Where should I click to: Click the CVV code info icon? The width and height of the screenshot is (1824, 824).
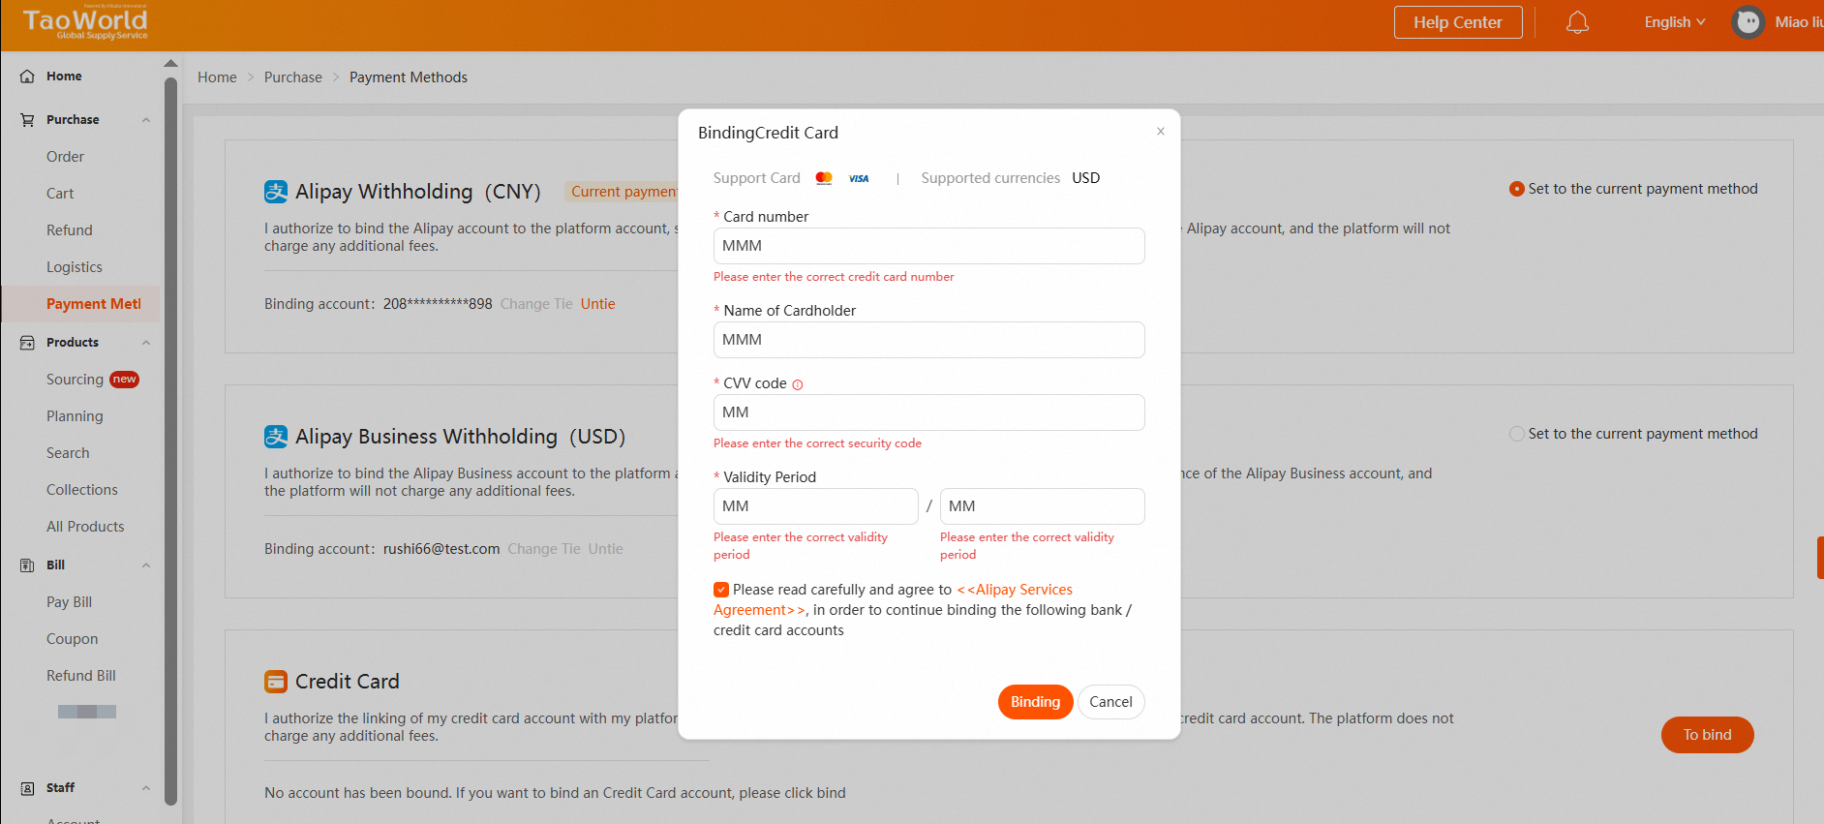798,384
